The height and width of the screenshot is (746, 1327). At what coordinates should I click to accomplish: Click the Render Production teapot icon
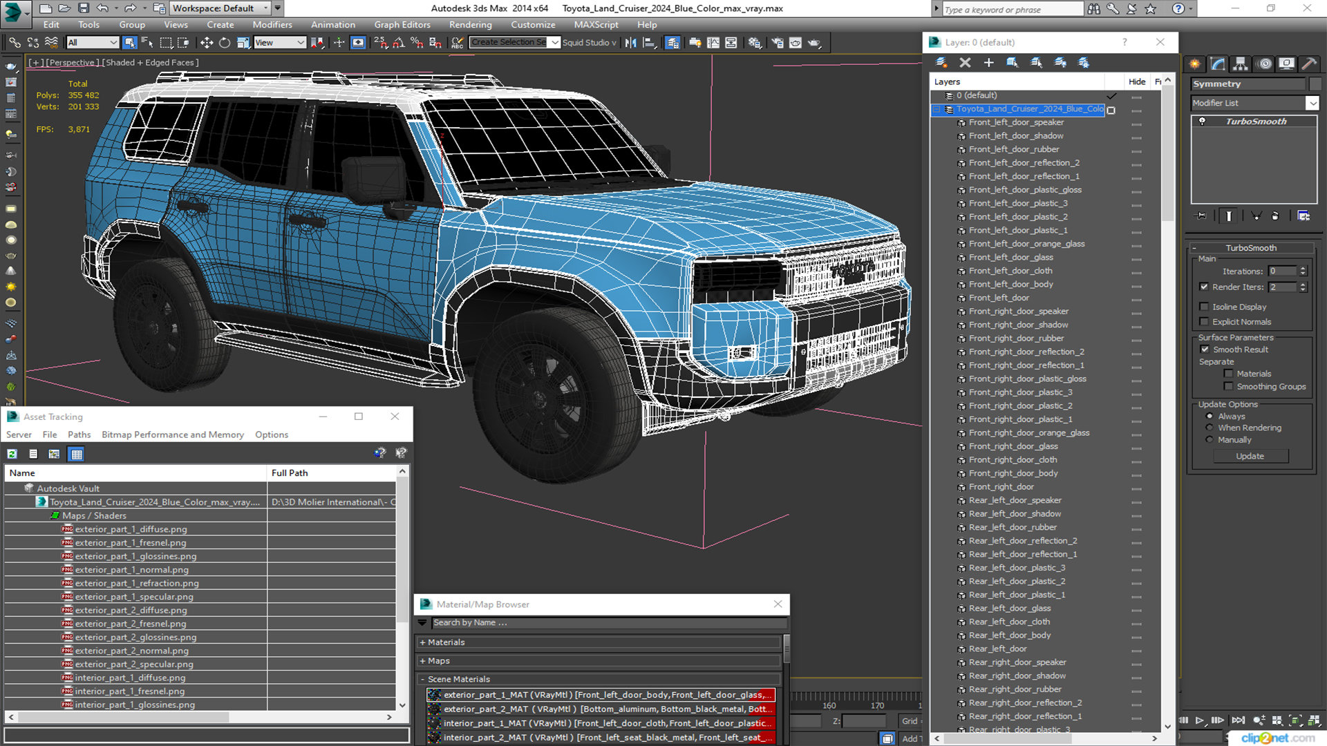click(x=814, y=43)
